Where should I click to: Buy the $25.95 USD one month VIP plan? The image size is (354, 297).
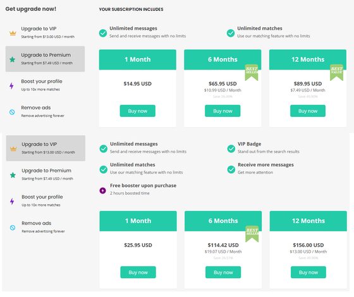[138, 272]
